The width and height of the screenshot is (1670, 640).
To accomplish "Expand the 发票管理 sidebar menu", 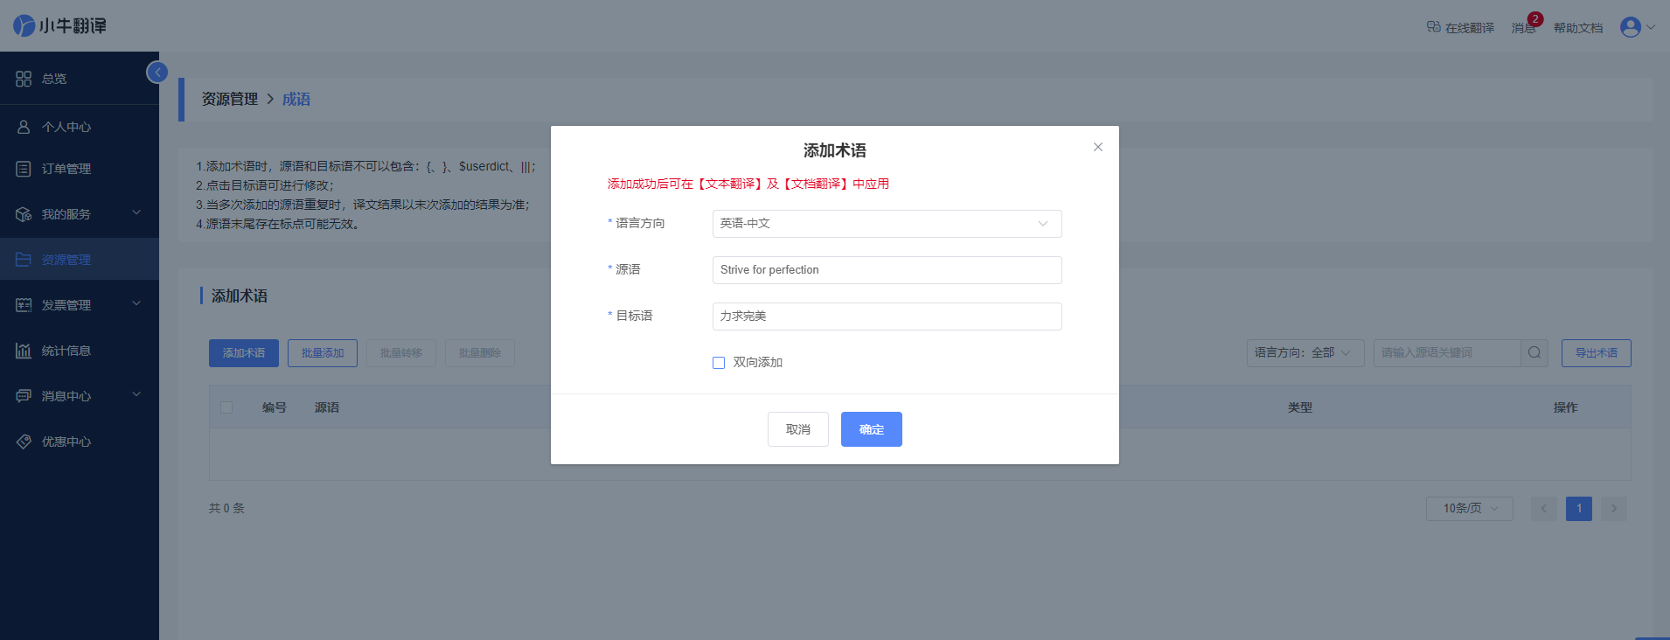I will point(79,305).
